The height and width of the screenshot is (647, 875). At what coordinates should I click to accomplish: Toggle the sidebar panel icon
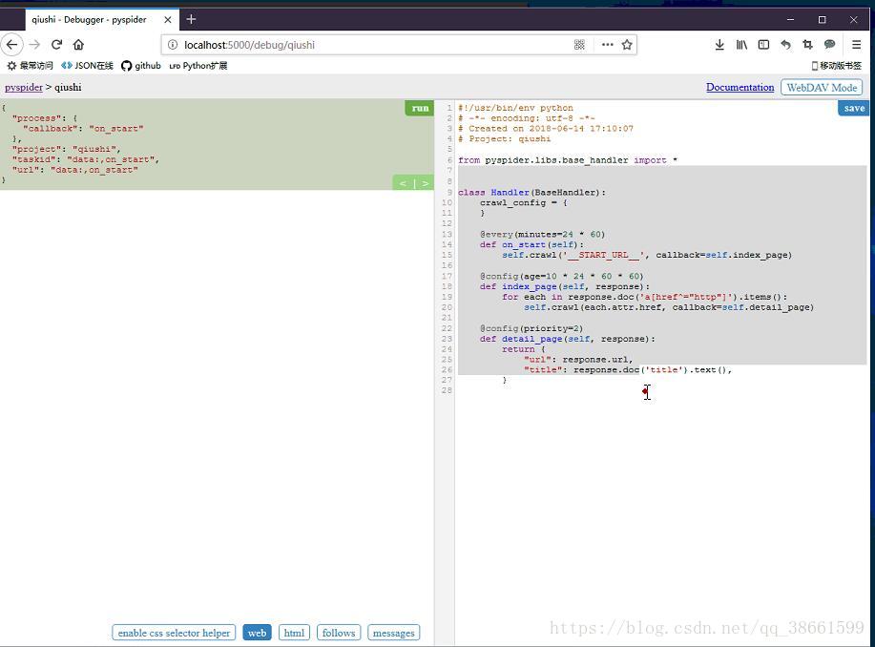click(763, 45)
